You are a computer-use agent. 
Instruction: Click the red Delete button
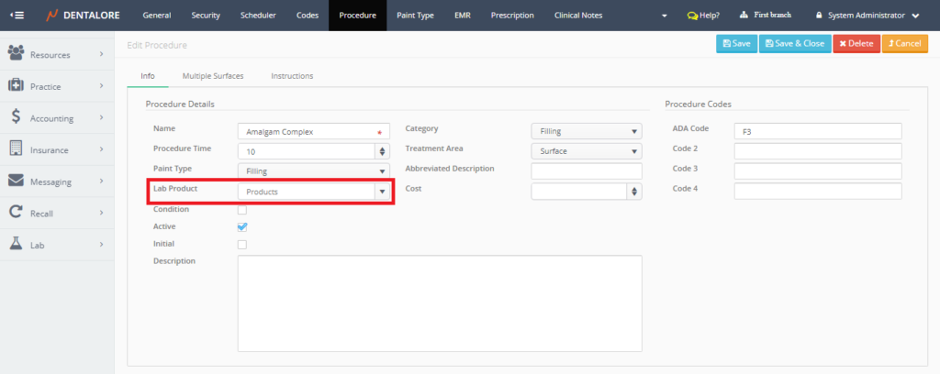856,43
